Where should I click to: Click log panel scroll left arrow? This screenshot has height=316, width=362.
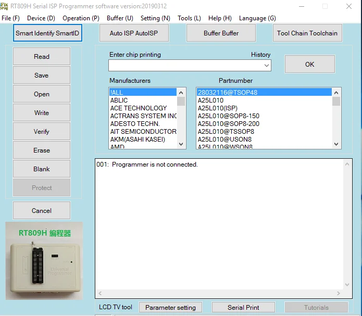100,293
